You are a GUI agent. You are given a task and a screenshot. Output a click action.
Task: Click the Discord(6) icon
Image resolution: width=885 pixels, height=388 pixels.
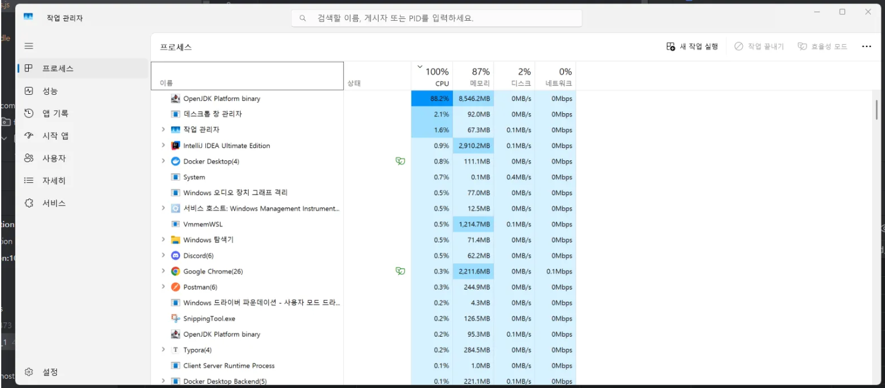175,256
